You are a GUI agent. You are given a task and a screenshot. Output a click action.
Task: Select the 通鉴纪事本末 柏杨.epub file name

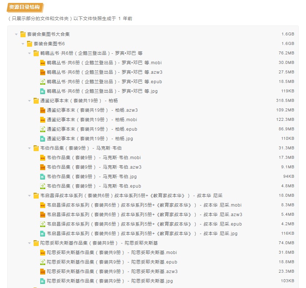coord(92,129)
